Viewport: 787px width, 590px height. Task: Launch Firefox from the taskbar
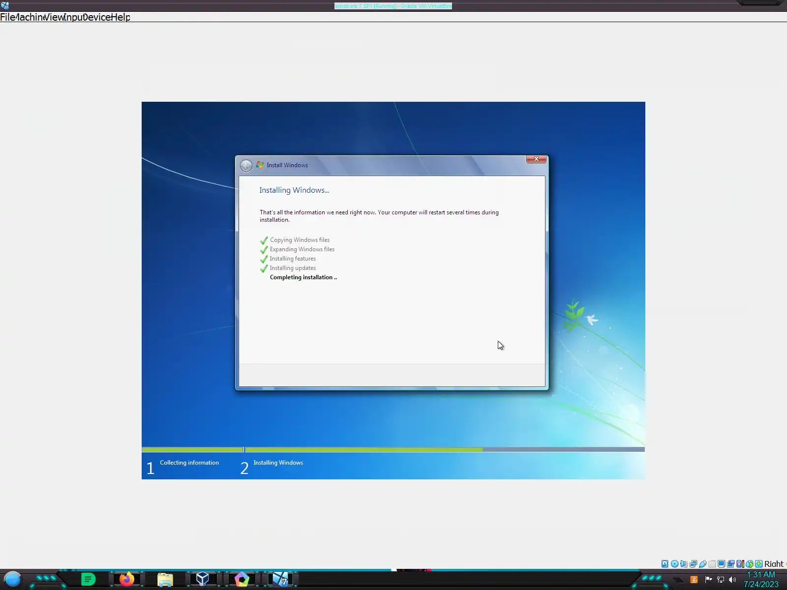point(126,579)
